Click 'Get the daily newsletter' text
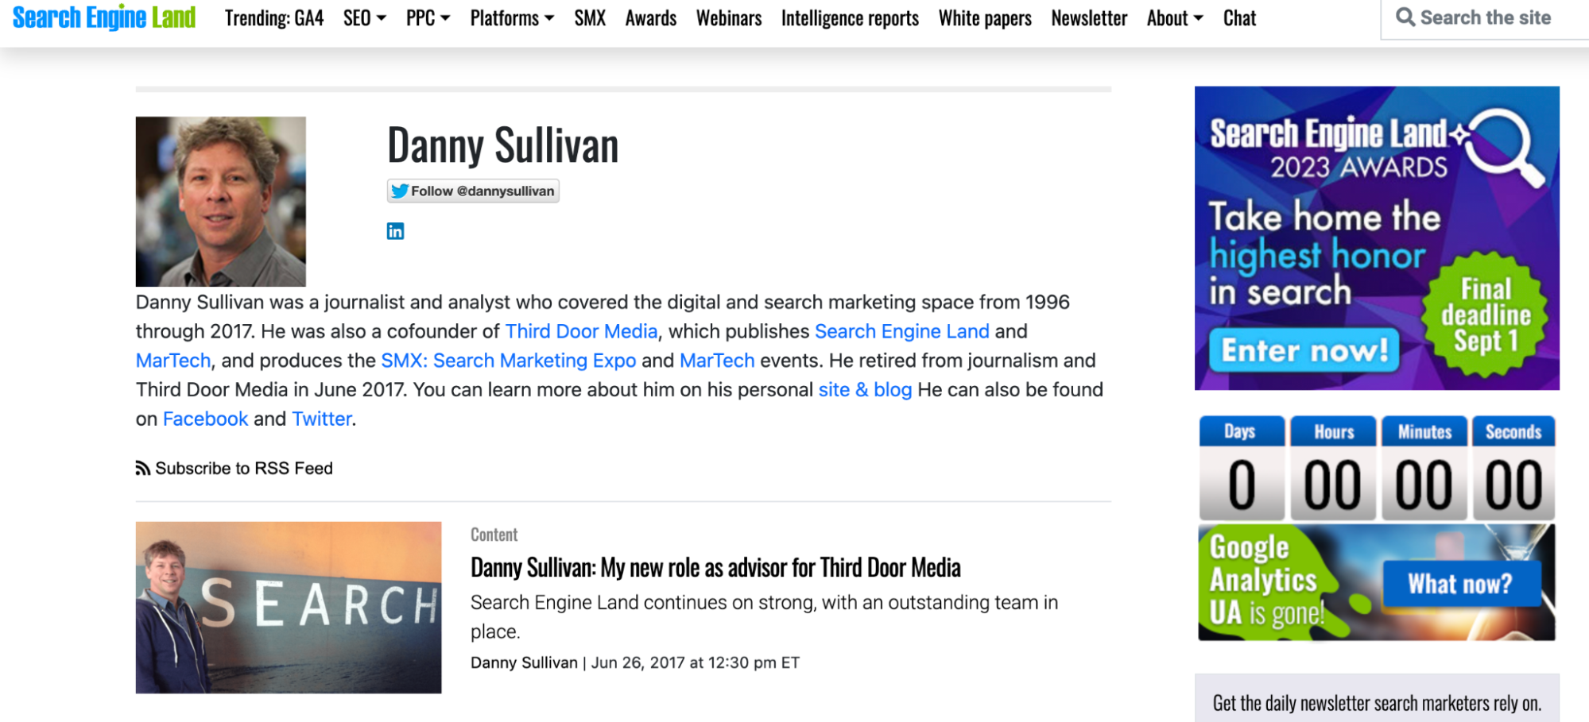 1377,703
